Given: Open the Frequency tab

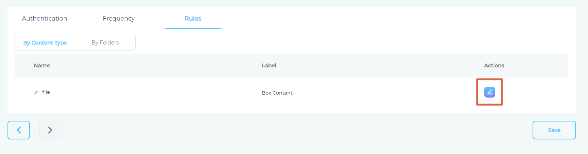Looking at the screenshot, I should [119, 18].
